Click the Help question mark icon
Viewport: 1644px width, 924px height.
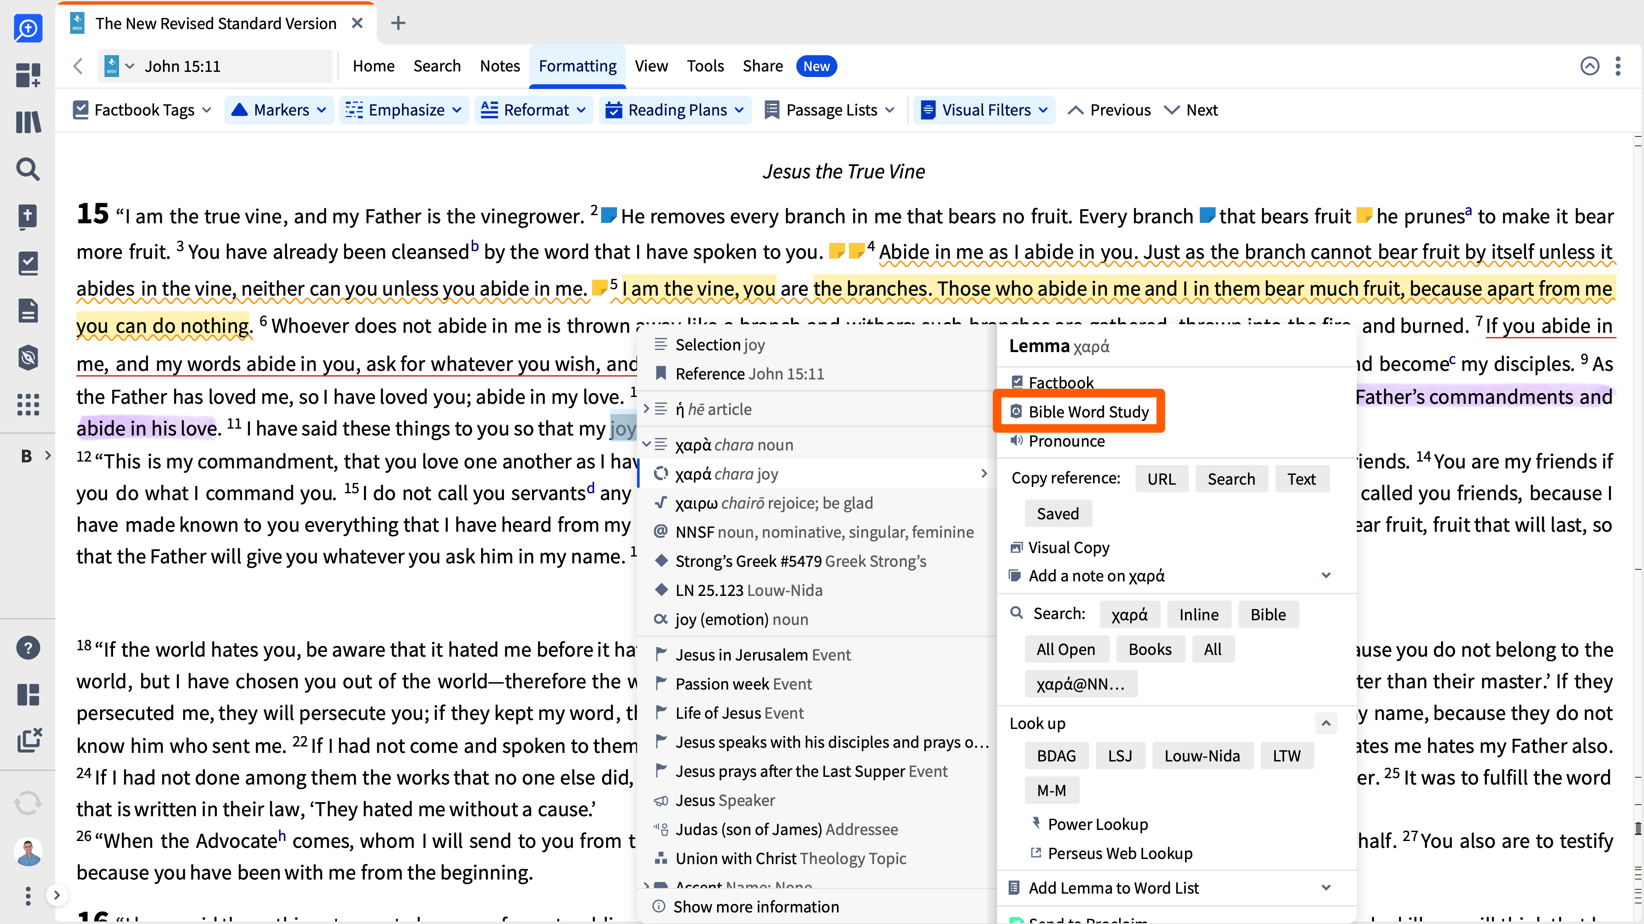coord(28,648)
